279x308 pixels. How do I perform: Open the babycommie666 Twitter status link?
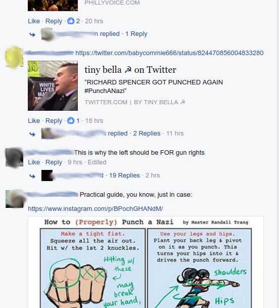(x=169, y=53)
